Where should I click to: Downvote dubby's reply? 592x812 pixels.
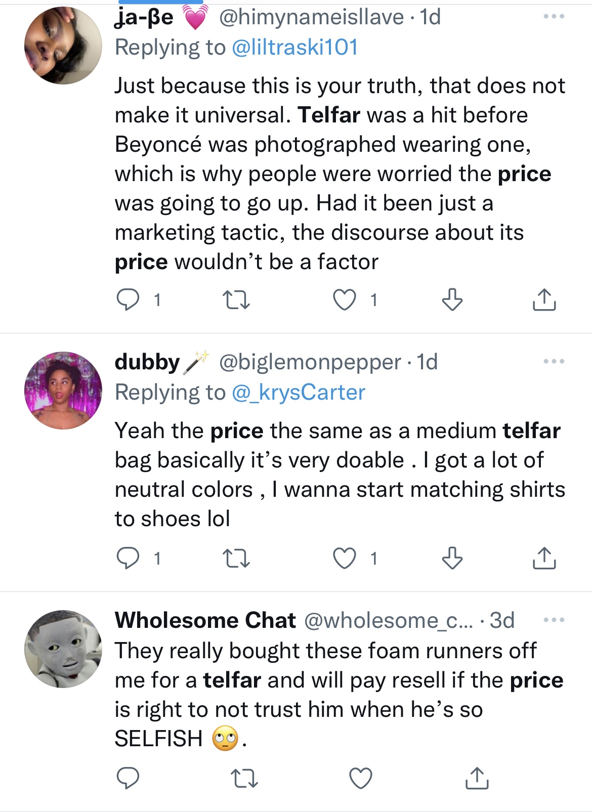coord(452,559)
